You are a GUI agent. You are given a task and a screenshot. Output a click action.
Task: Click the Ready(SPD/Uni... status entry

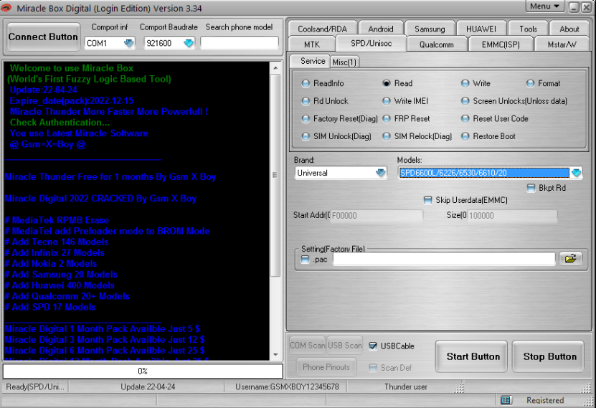click(35, 386)
